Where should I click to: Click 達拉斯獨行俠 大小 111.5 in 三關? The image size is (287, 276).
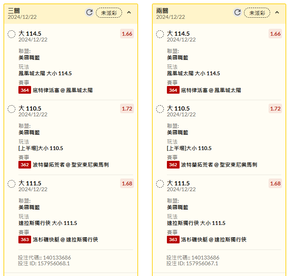[x=48, y=223]
